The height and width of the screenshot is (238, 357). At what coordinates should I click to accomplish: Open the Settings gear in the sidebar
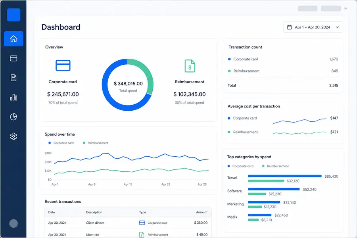(x=13, y=136)
